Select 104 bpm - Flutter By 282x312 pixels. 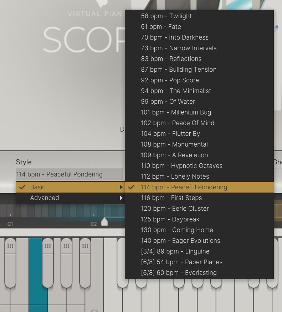[170, 134]
